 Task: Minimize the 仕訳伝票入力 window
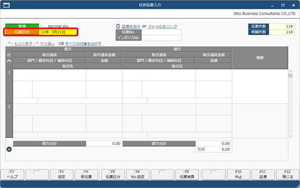point(272,5)
